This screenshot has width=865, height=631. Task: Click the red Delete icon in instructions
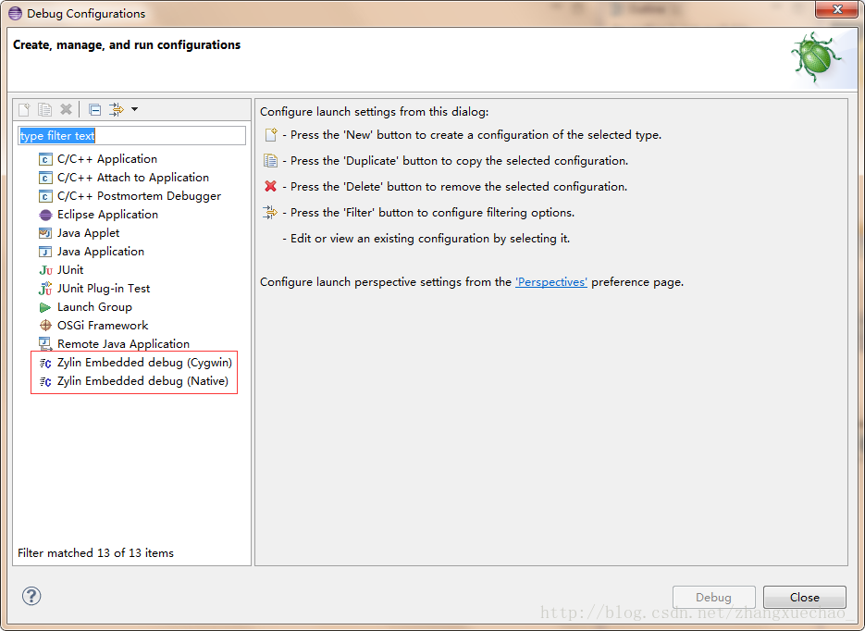coord(270,187)
